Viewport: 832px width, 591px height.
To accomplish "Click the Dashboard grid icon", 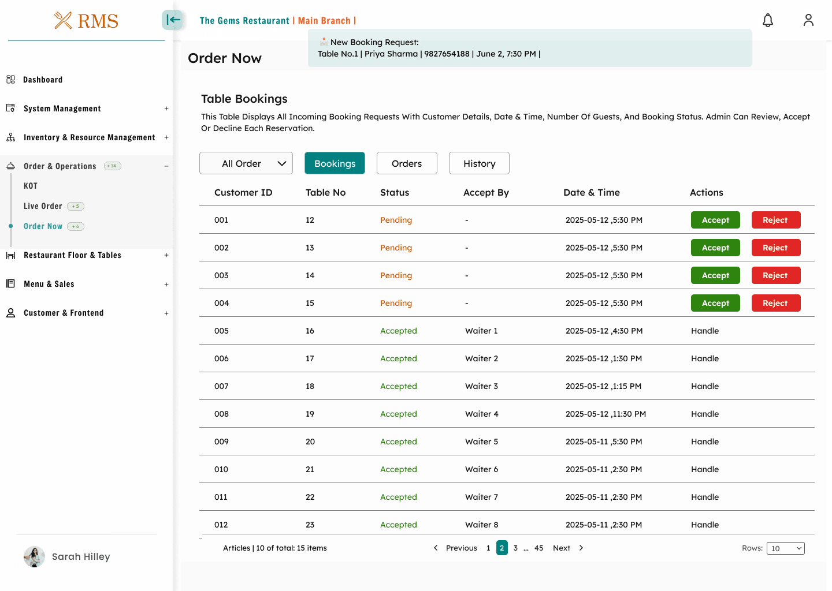I will pos(10,80).
